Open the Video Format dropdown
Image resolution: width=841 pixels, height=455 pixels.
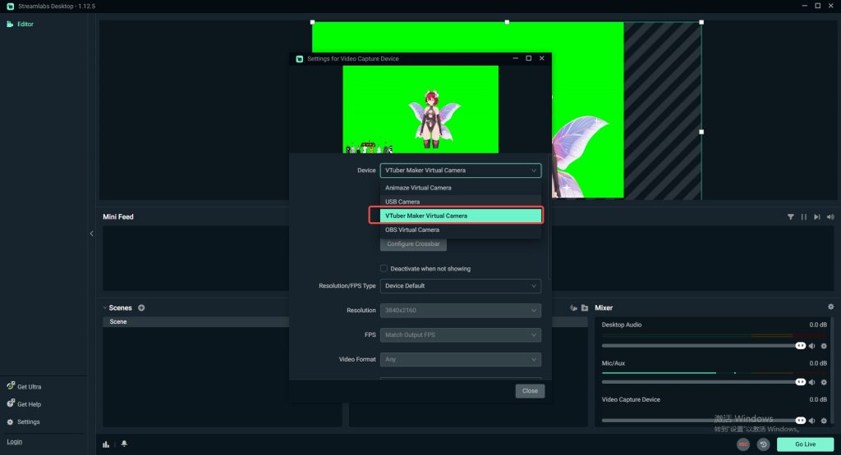(461, 360)
